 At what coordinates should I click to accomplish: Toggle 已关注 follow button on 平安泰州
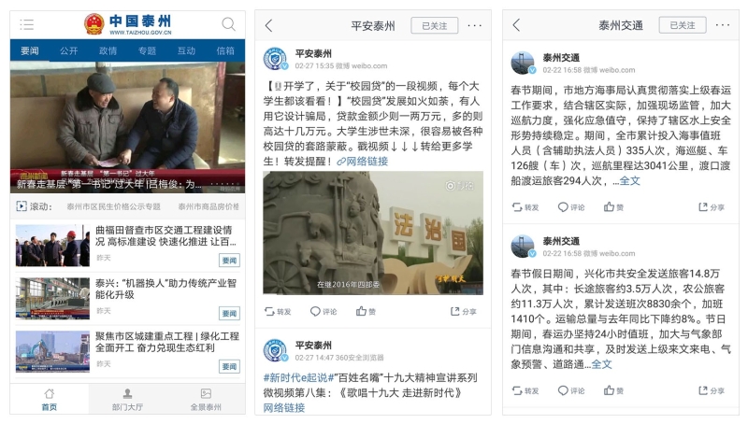coord(435,26)
